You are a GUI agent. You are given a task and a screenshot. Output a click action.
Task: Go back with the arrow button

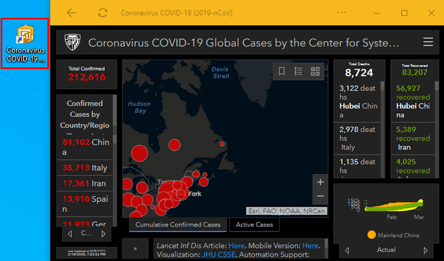point(71,13)
